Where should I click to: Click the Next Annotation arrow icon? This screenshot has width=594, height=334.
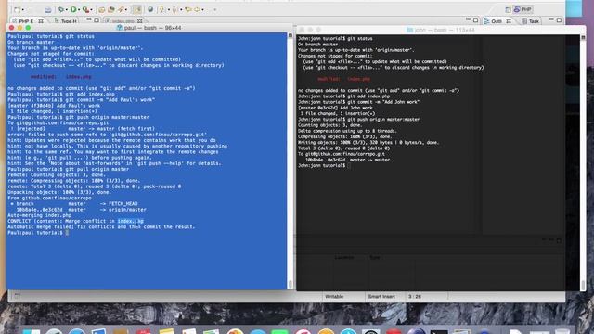click(x=161, y=9)
